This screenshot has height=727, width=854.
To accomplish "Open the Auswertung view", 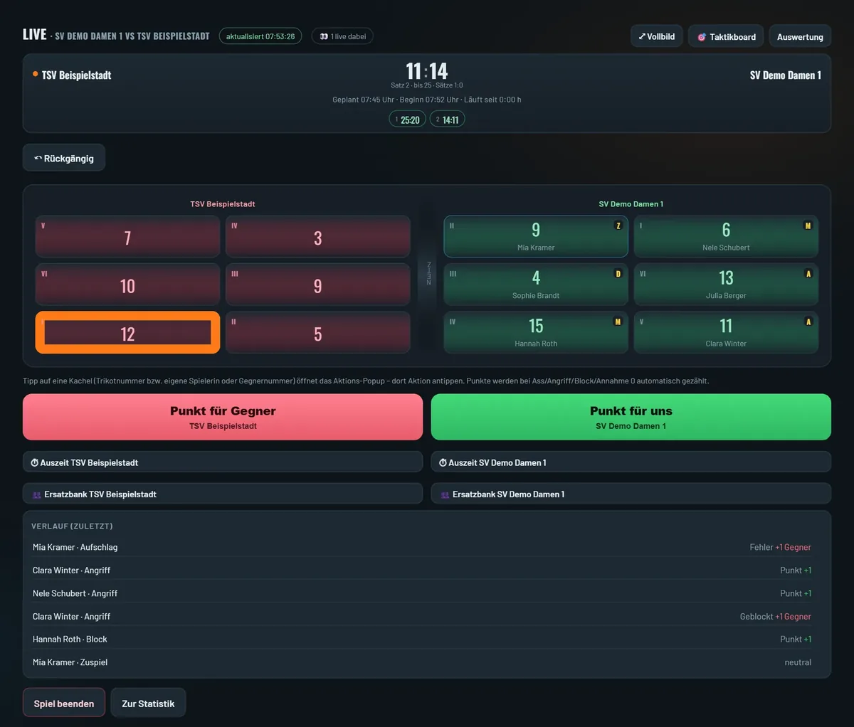I will pyautogui.click(x=800, y=36).
